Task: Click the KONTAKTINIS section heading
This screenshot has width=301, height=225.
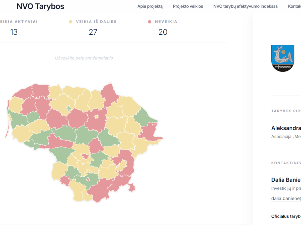Action: click(286, 163)
